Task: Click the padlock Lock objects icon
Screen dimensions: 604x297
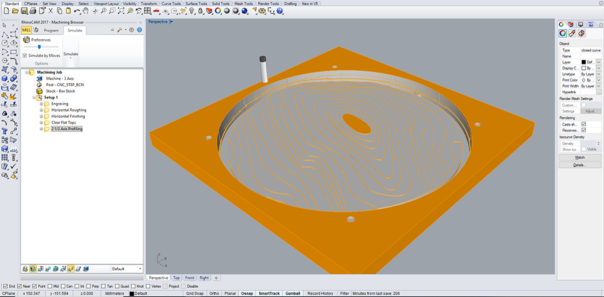Action: [x=200, y=11]
